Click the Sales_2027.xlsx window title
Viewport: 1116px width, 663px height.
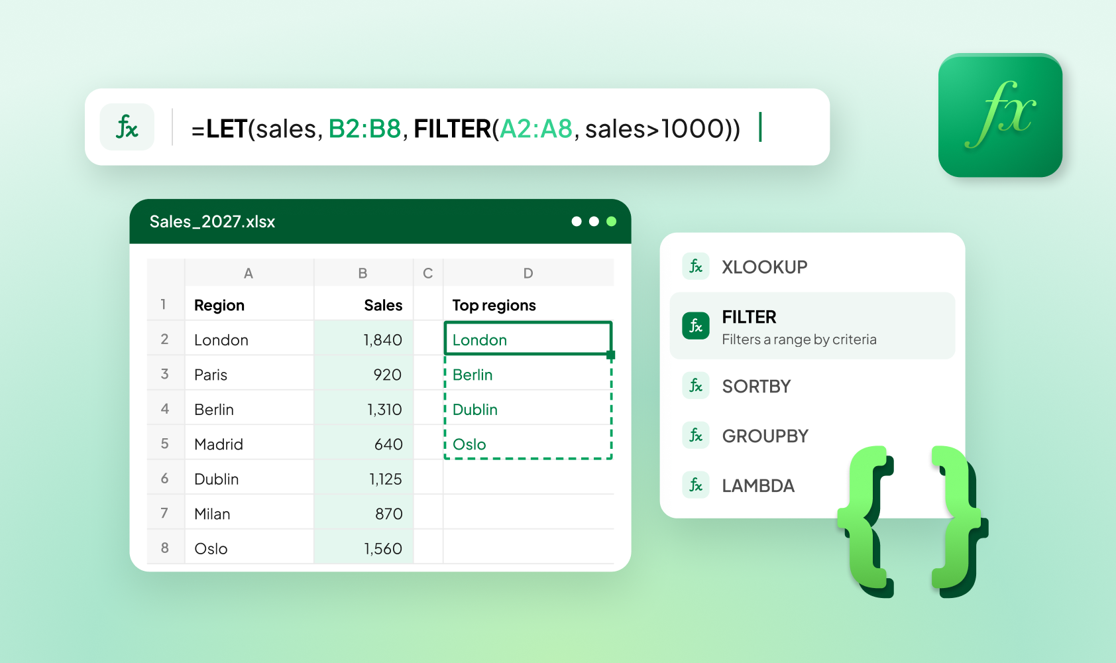[x=212, y=221]
